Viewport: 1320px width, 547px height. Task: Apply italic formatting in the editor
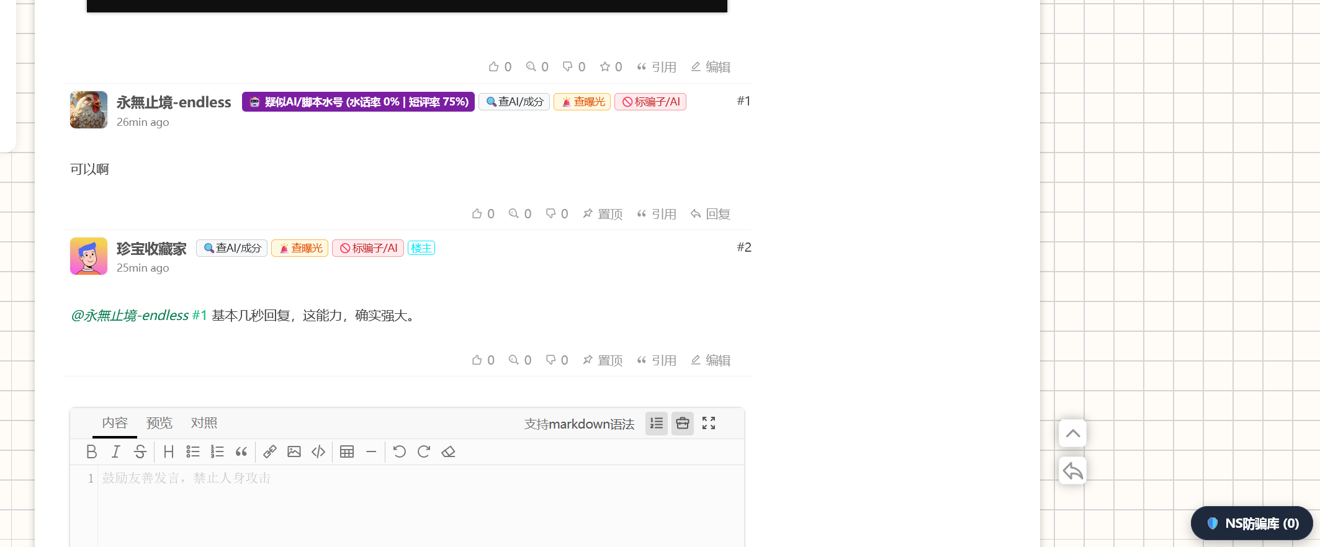[115, 451]
